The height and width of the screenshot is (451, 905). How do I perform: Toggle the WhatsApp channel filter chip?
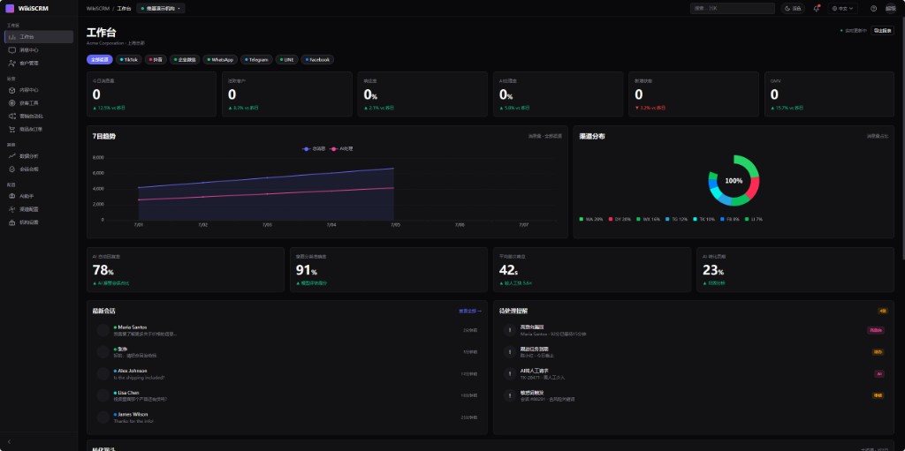(220, 59)
